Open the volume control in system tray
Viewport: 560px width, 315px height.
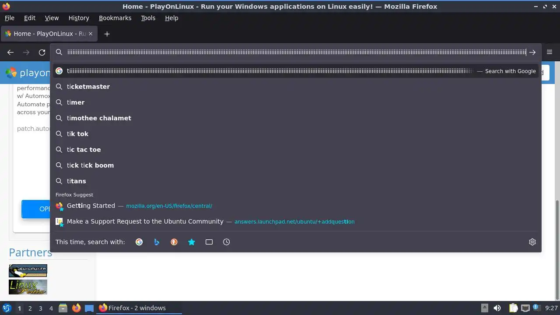click(497, 308)
